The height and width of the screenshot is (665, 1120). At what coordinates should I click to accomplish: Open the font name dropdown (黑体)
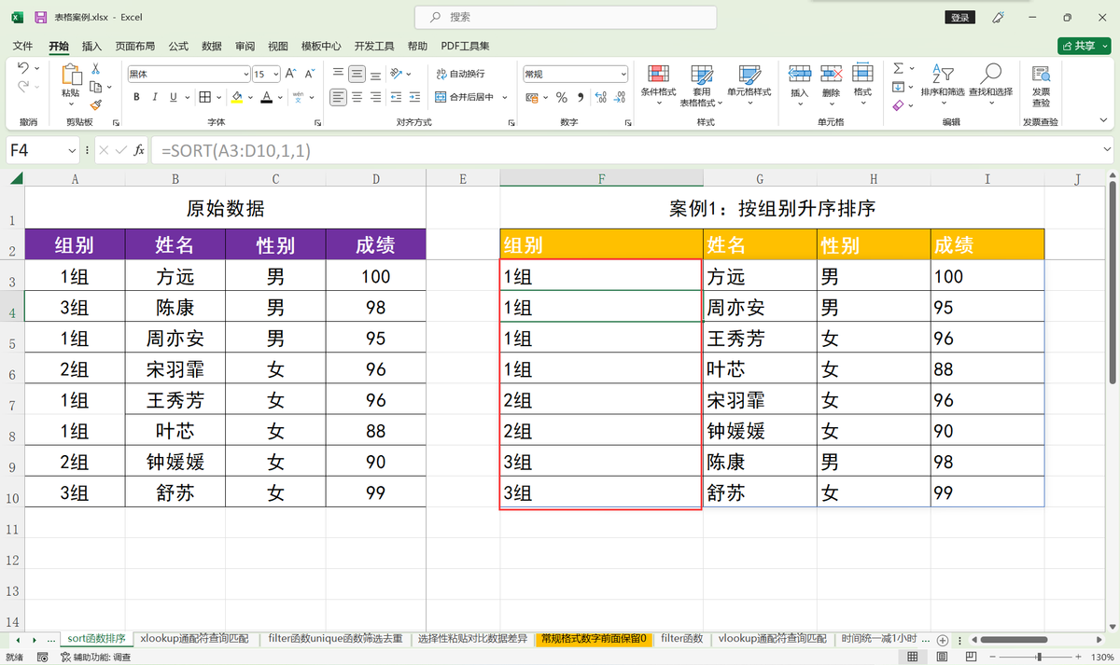pyautogui.click(x=245, y=74)
